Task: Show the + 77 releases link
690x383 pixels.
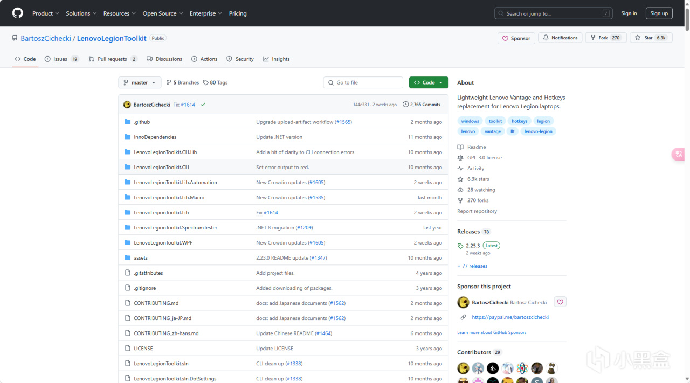Action: tap(472, 266)
